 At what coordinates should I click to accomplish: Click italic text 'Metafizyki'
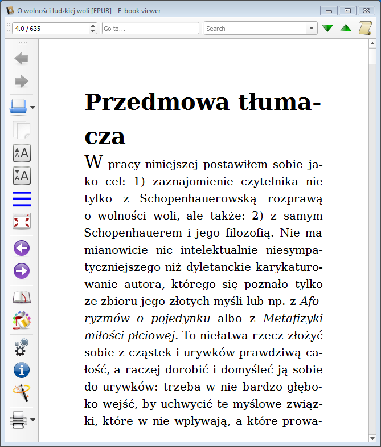[293, 318]
